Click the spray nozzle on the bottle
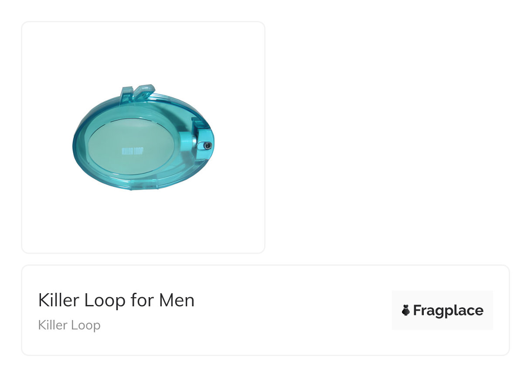The width and height of the screenshot is (531, 377). (207, 145)
